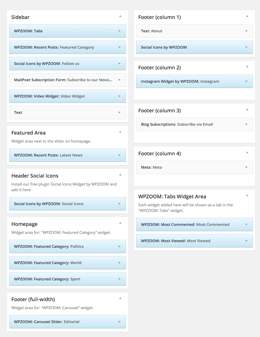Click the "Featured Category: Sport" widget title

tap(47, 279)
